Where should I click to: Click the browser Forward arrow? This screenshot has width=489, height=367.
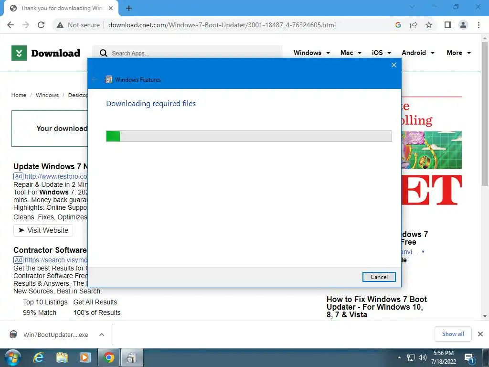(x=26, y=25)
